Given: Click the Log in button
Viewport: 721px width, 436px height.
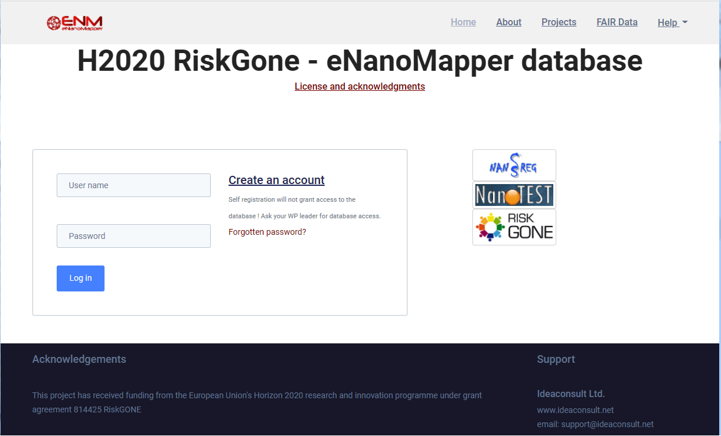Looking at the screenshot, I should 80,278.
